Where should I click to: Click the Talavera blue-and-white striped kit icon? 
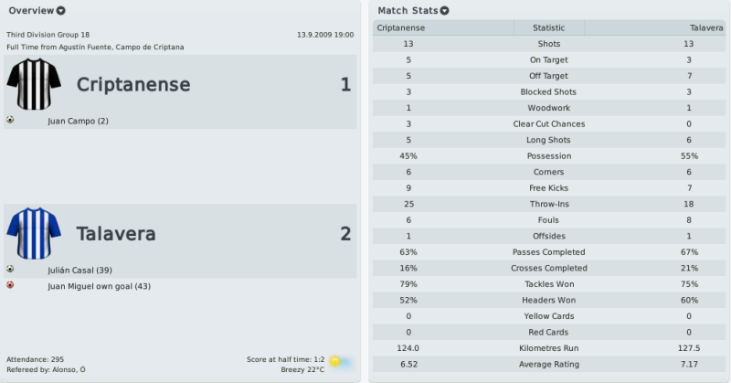[34, 233]
